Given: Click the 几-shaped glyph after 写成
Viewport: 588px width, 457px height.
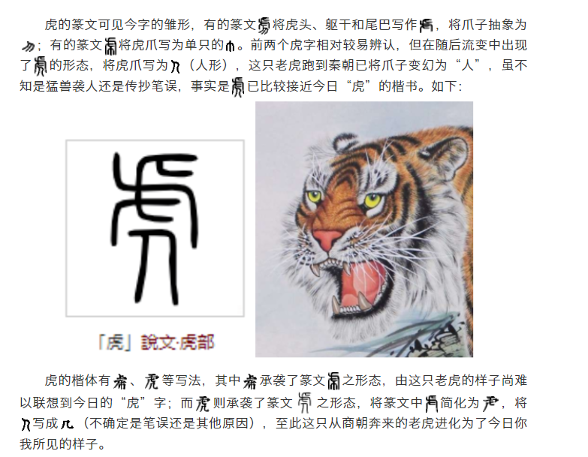Looking at the screenshot, I should coord(67,424).
